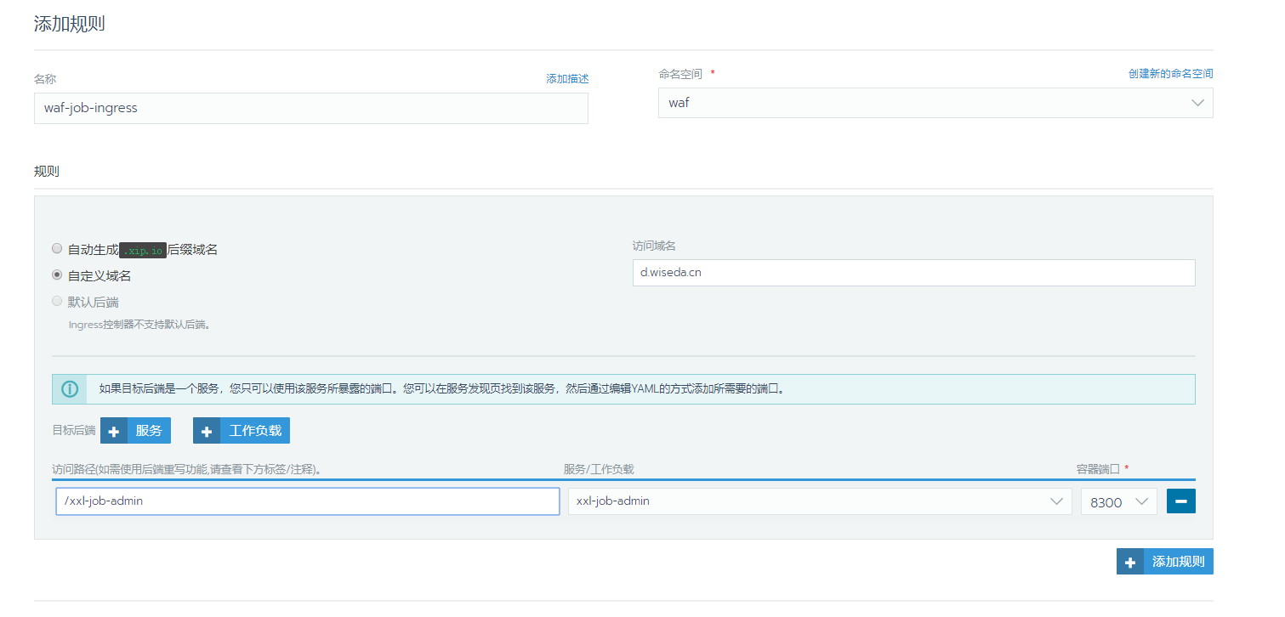Click the plus icon on 添加规则 button
This screenshot has width=1285, height=617.
[x=1130, y=562]
